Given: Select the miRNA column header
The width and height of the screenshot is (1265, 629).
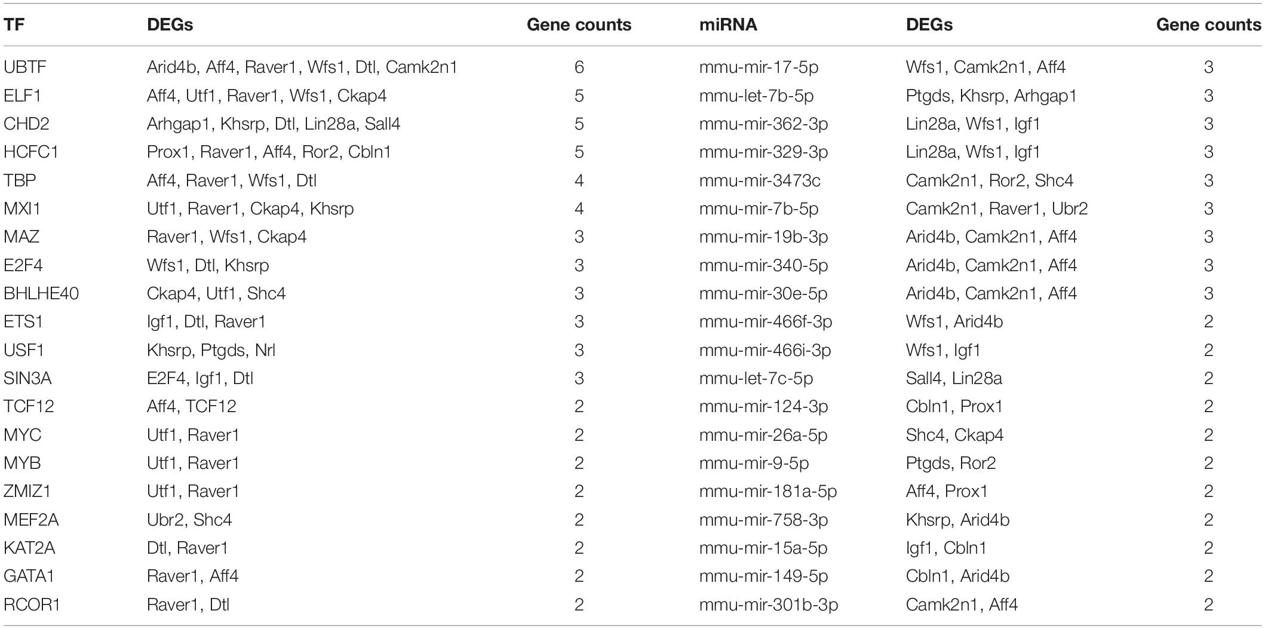Looking at the screenshot, I should (x=728, y=24).
